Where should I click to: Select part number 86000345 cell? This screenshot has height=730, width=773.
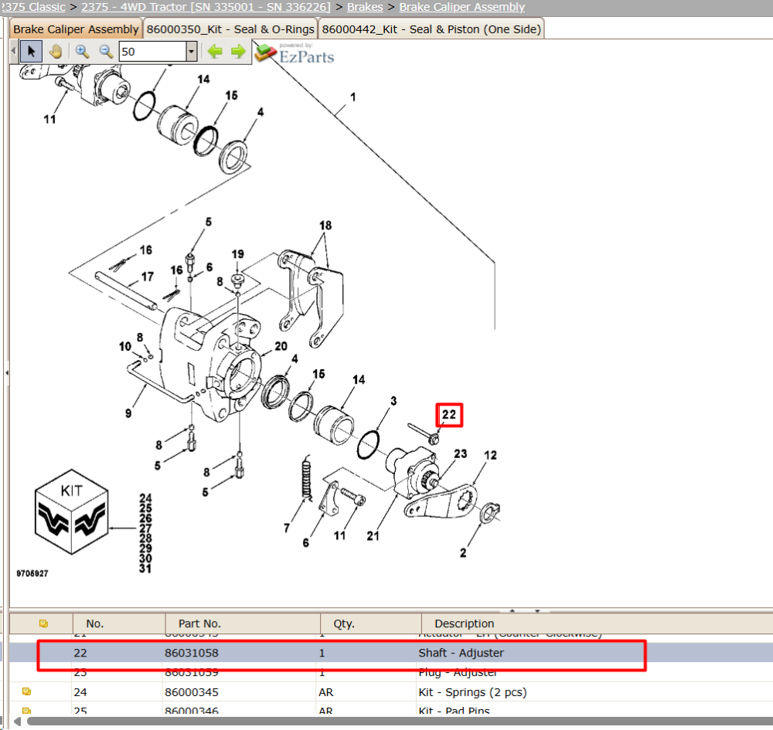(x=191, y=692)
